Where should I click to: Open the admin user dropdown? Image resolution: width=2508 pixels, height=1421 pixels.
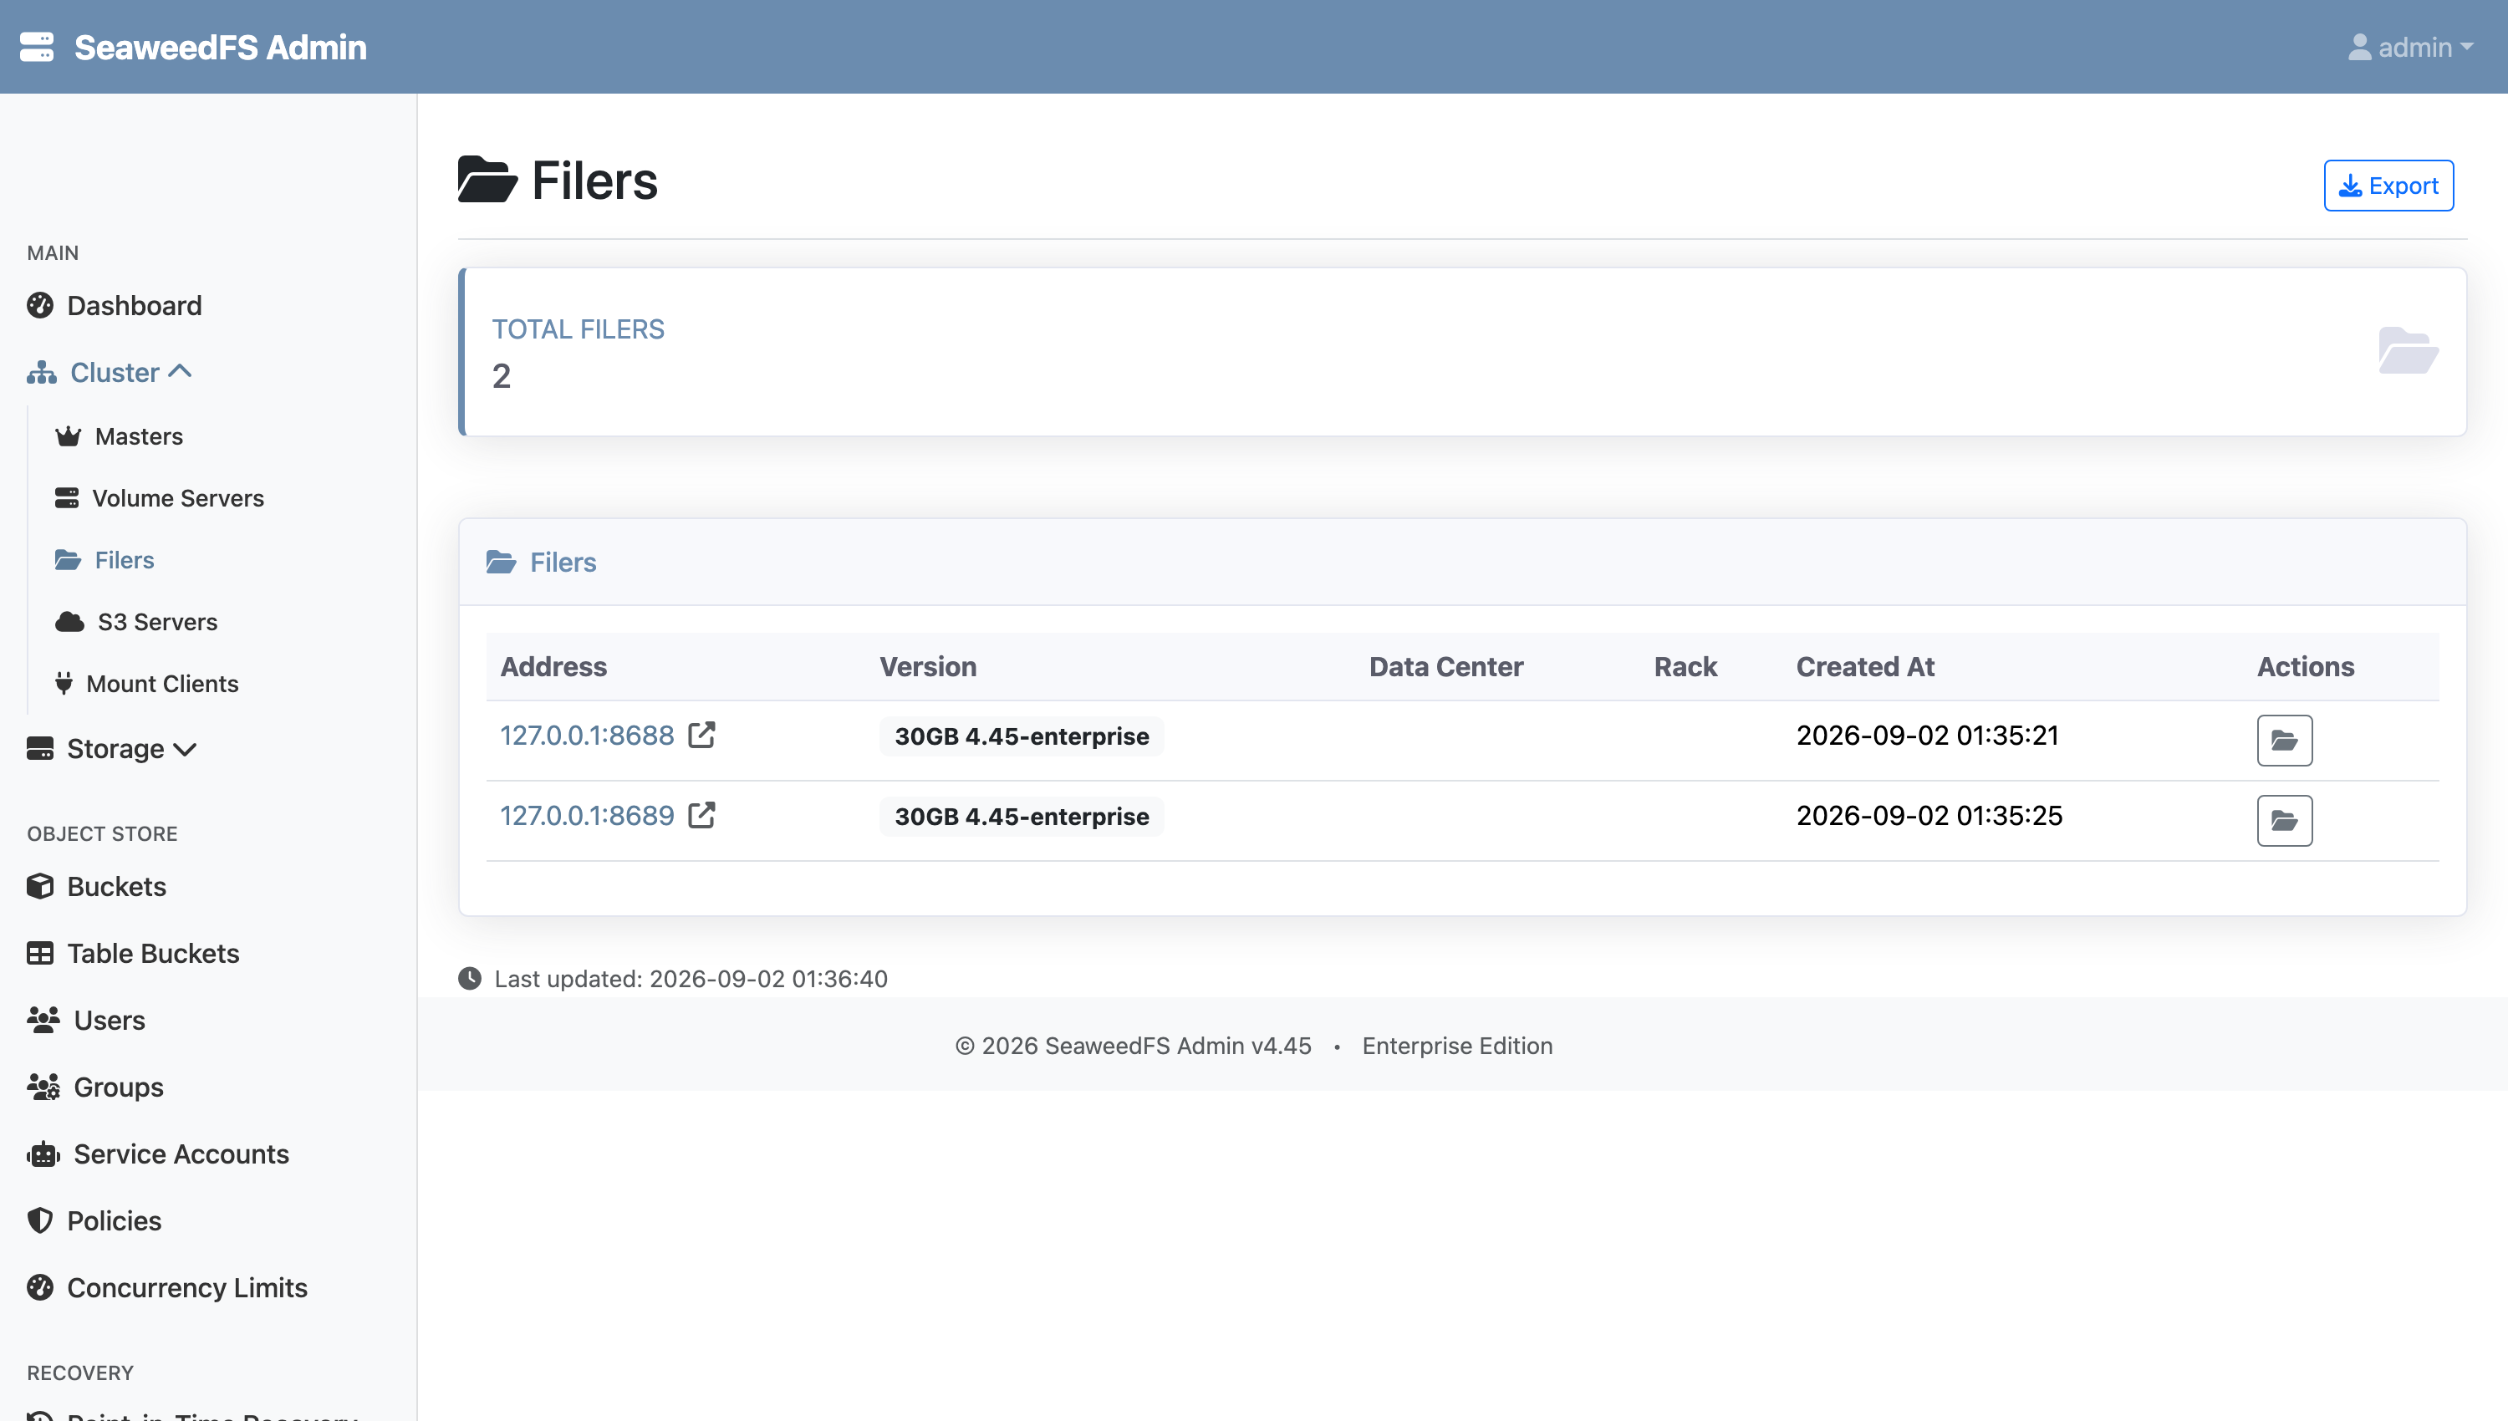(2410, 47)
